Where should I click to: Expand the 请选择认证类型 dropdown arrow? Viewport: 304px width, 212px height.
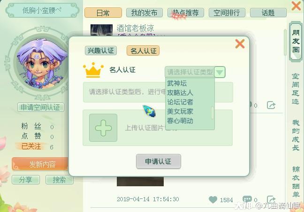point(220,72)
